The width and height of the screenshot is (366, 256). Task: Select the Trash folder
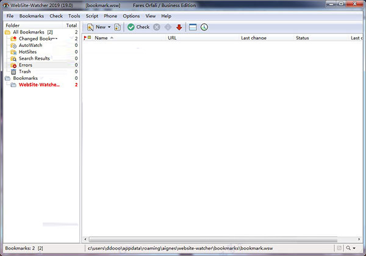25,71
